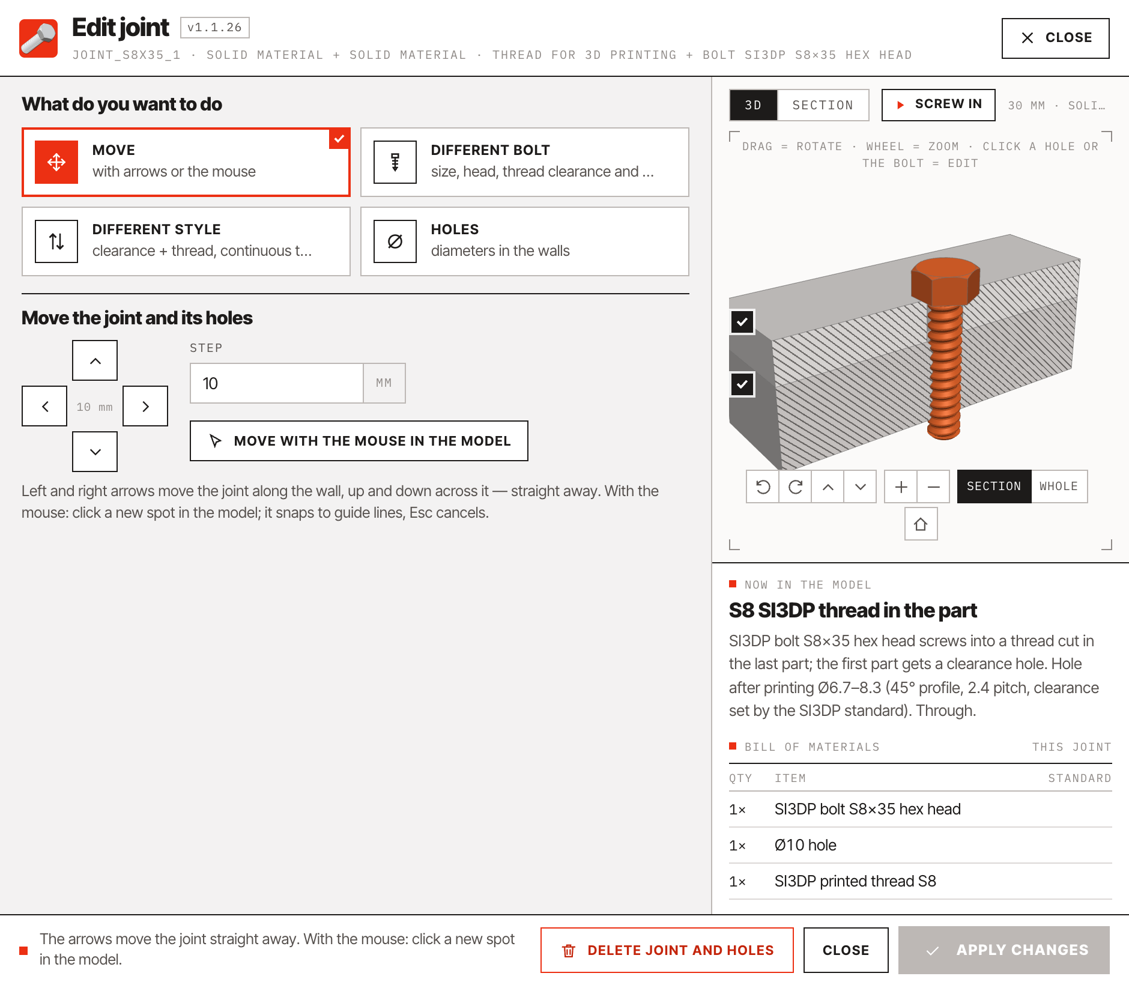Switch to the Section view tab
The height and width of the screenshot is (985, 1129).
pyautogui.click(x=823, y=105)
